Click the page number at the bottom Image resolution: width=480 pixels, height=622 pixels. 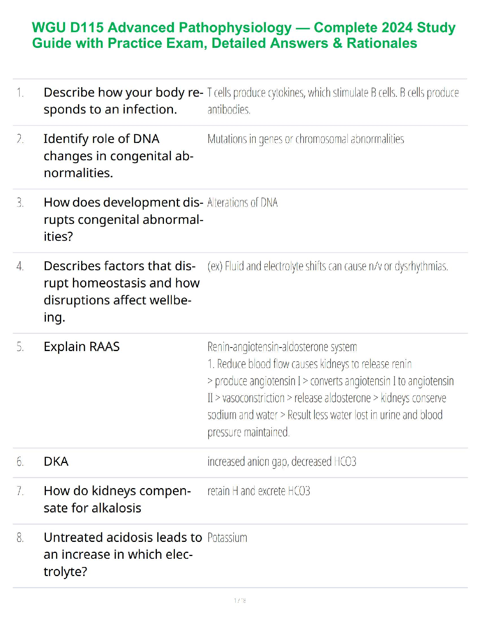[240, 600]
